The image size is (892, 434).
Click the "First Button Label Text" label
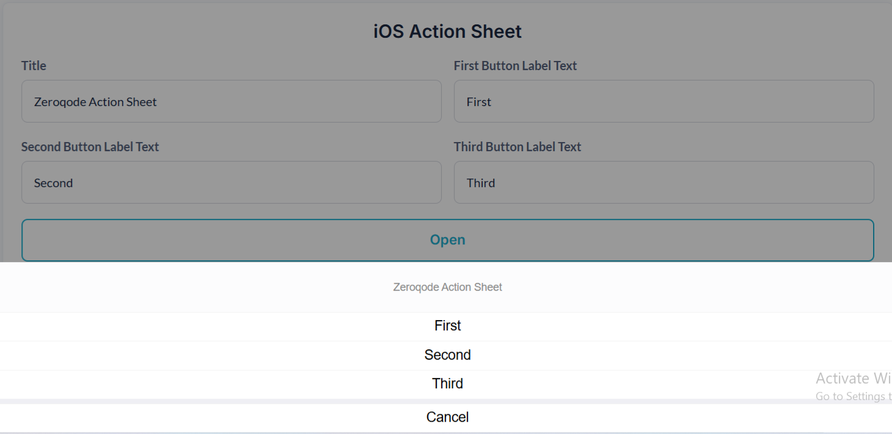click(515, 66)
